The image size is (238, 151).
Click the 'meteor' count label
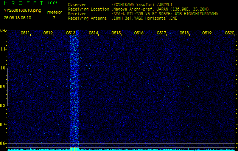54,12
